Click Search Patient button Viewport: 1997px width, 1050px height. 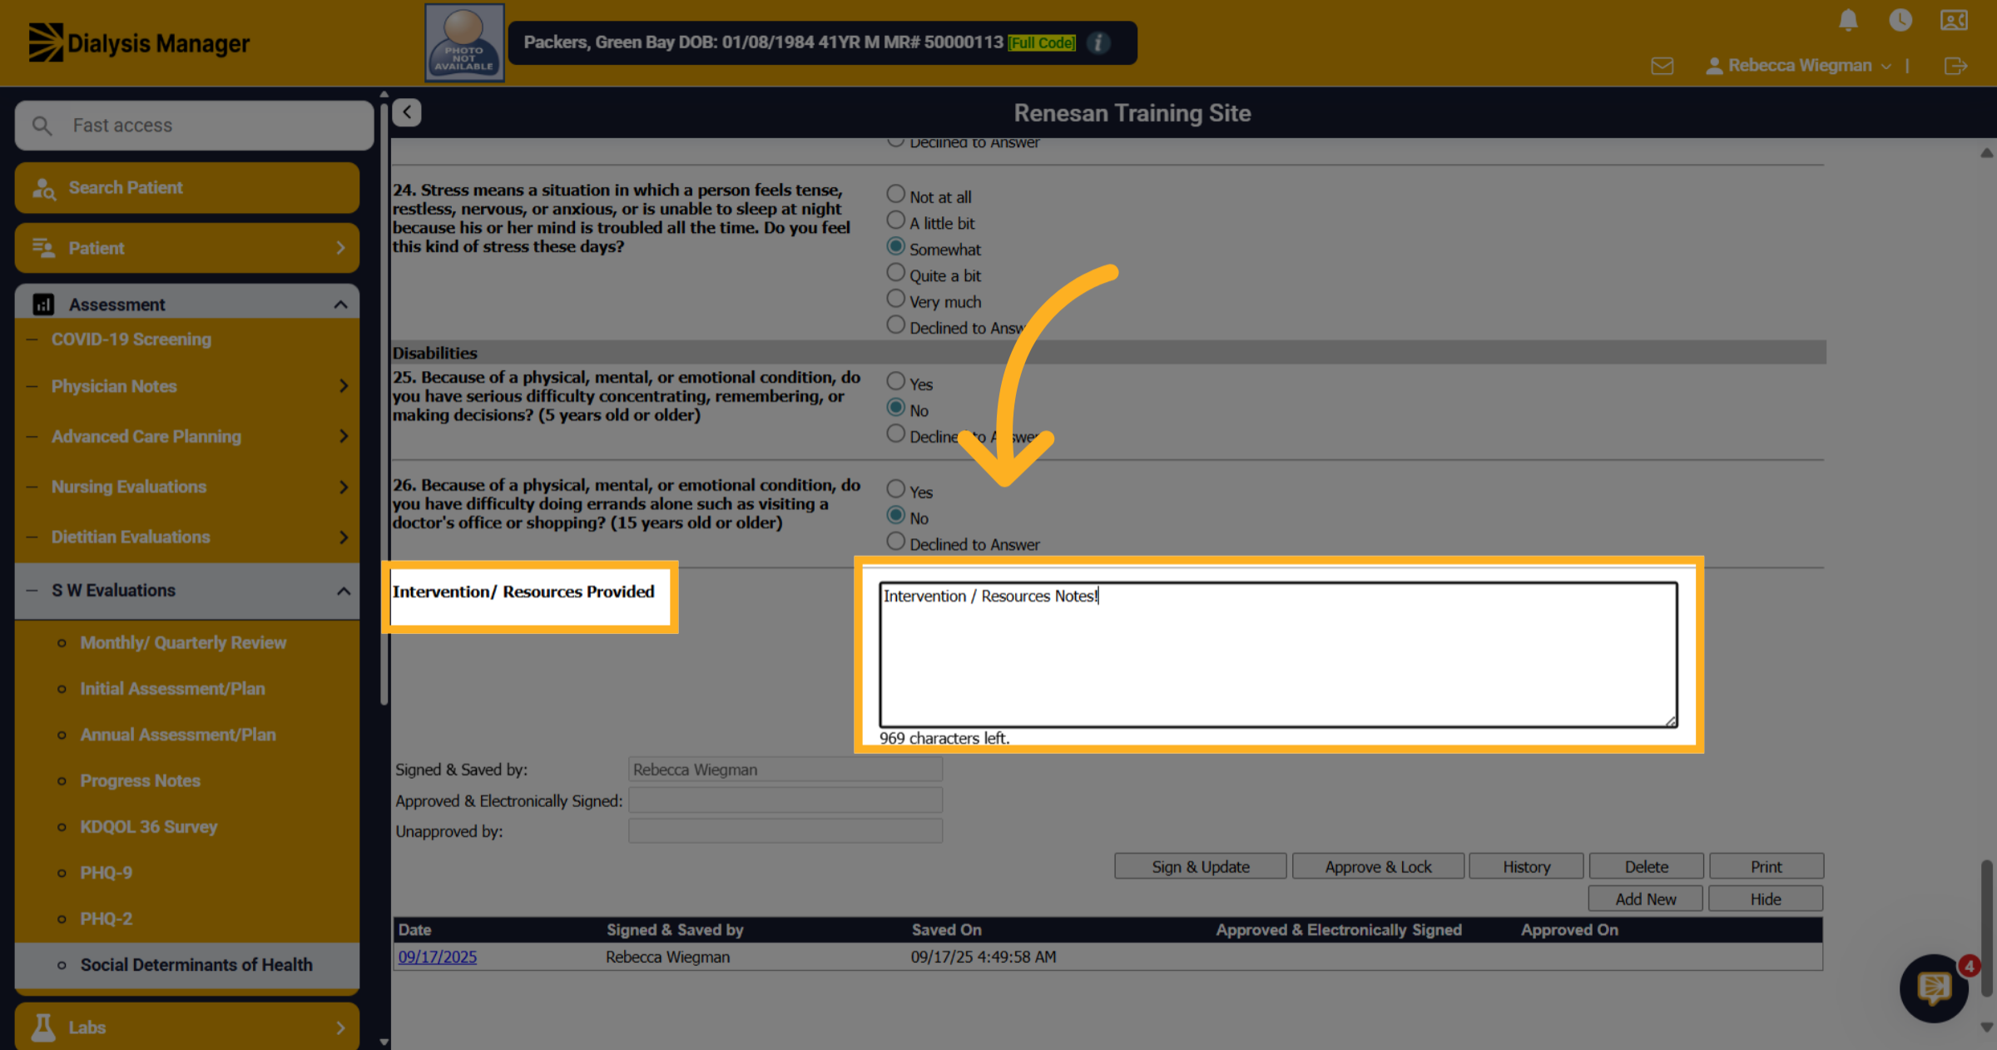187,188
